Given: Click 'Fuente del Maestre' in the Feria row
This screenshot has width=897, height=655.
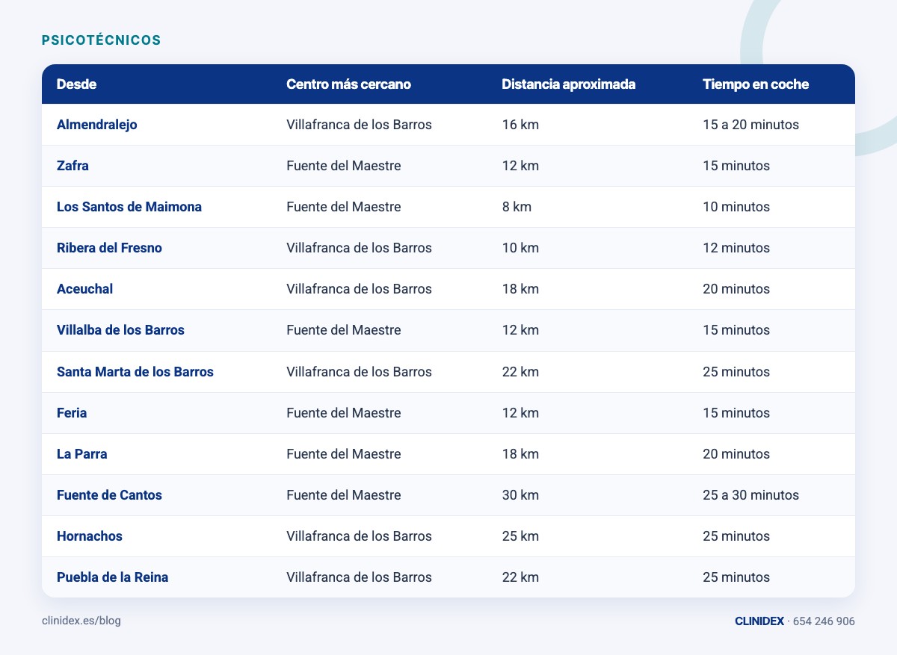Looking at the screenshot, I should [344, 413].
